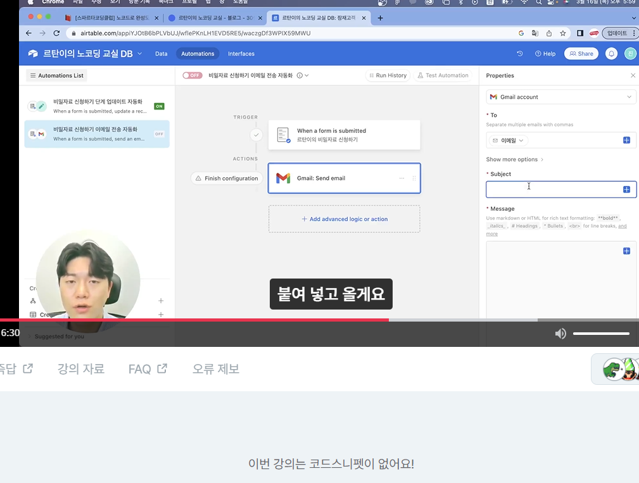The height and width of the screenshot is (483, 639).
Task: Open Help in the header
Action: pos(545,54)
